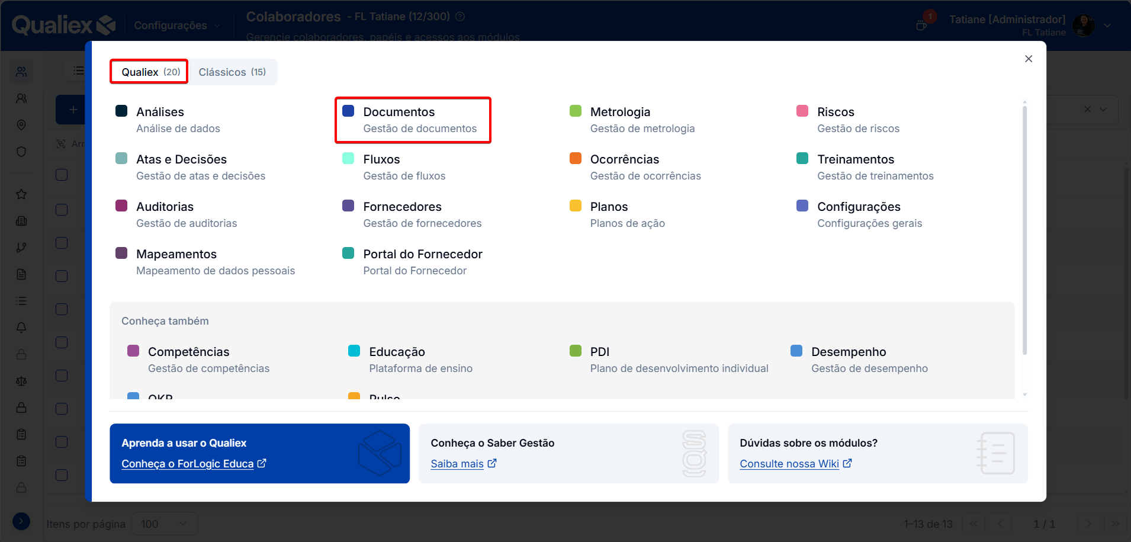
Task: Open the document page icon in left sidebar
Action: [21, 274]
